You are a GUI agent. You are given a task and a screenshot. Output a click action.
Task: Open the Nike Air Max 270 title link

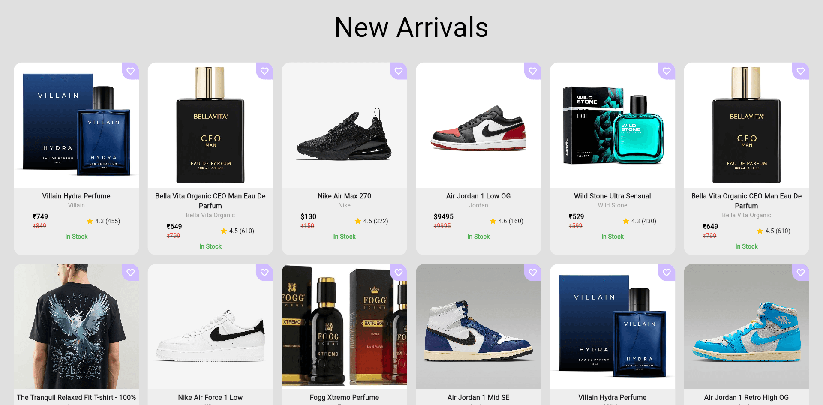coord(344,196)
